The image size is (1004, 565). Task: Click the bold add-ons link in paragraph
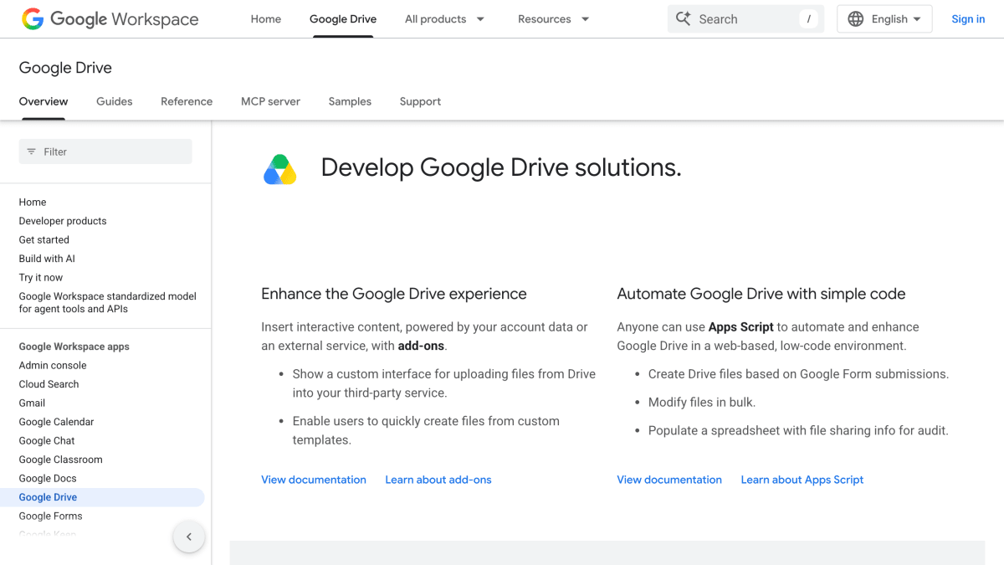422,346
